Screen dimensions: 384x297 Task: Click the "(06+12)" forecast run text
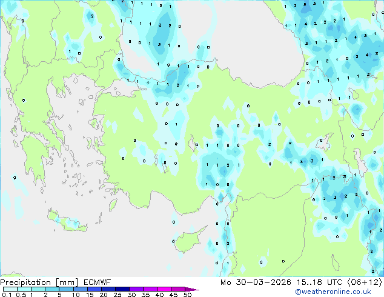tap(365, 282)
